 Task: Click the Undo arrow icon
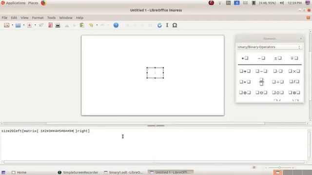91,25
